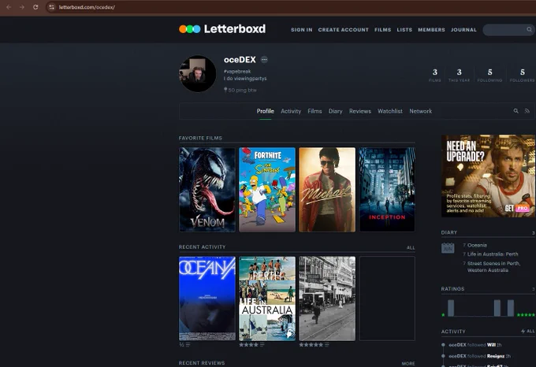Switch to the Network tab
Viewport: 536px width, 367px height.
(420, 111)
